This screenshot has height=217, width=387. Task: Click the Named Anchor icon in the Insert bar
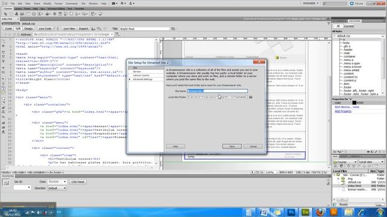16,14
